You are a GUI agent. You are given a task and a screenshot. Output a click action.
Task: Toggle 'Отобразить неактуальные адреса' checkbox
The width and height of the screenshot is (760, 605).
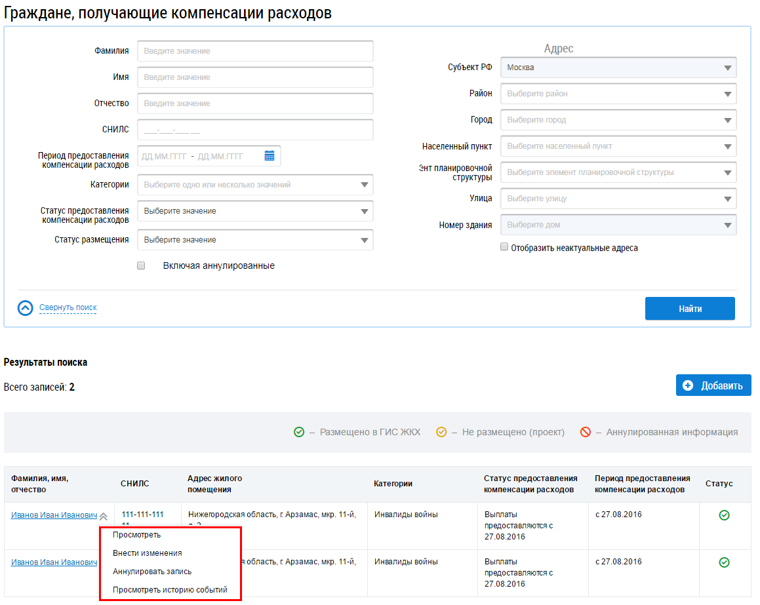pos(504,248)
